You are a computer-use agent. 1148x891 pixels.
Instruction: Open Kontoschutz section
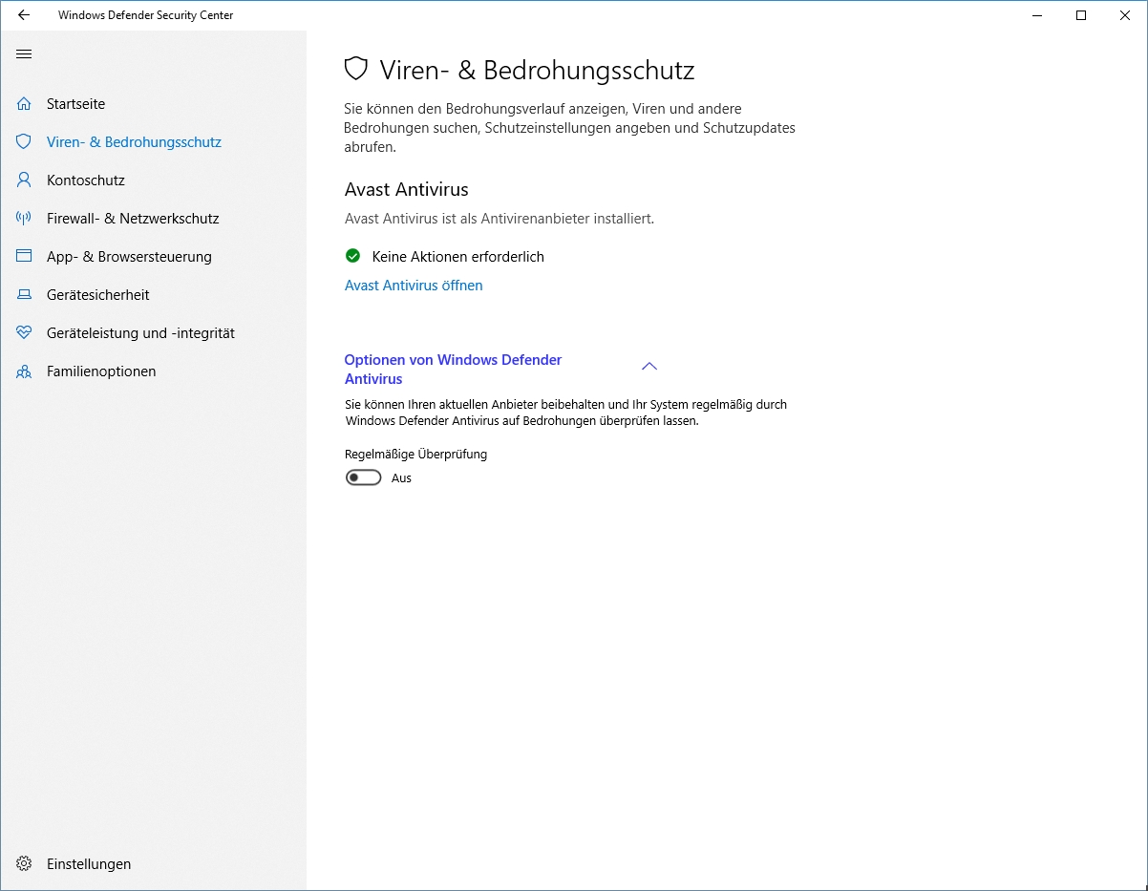86,180
